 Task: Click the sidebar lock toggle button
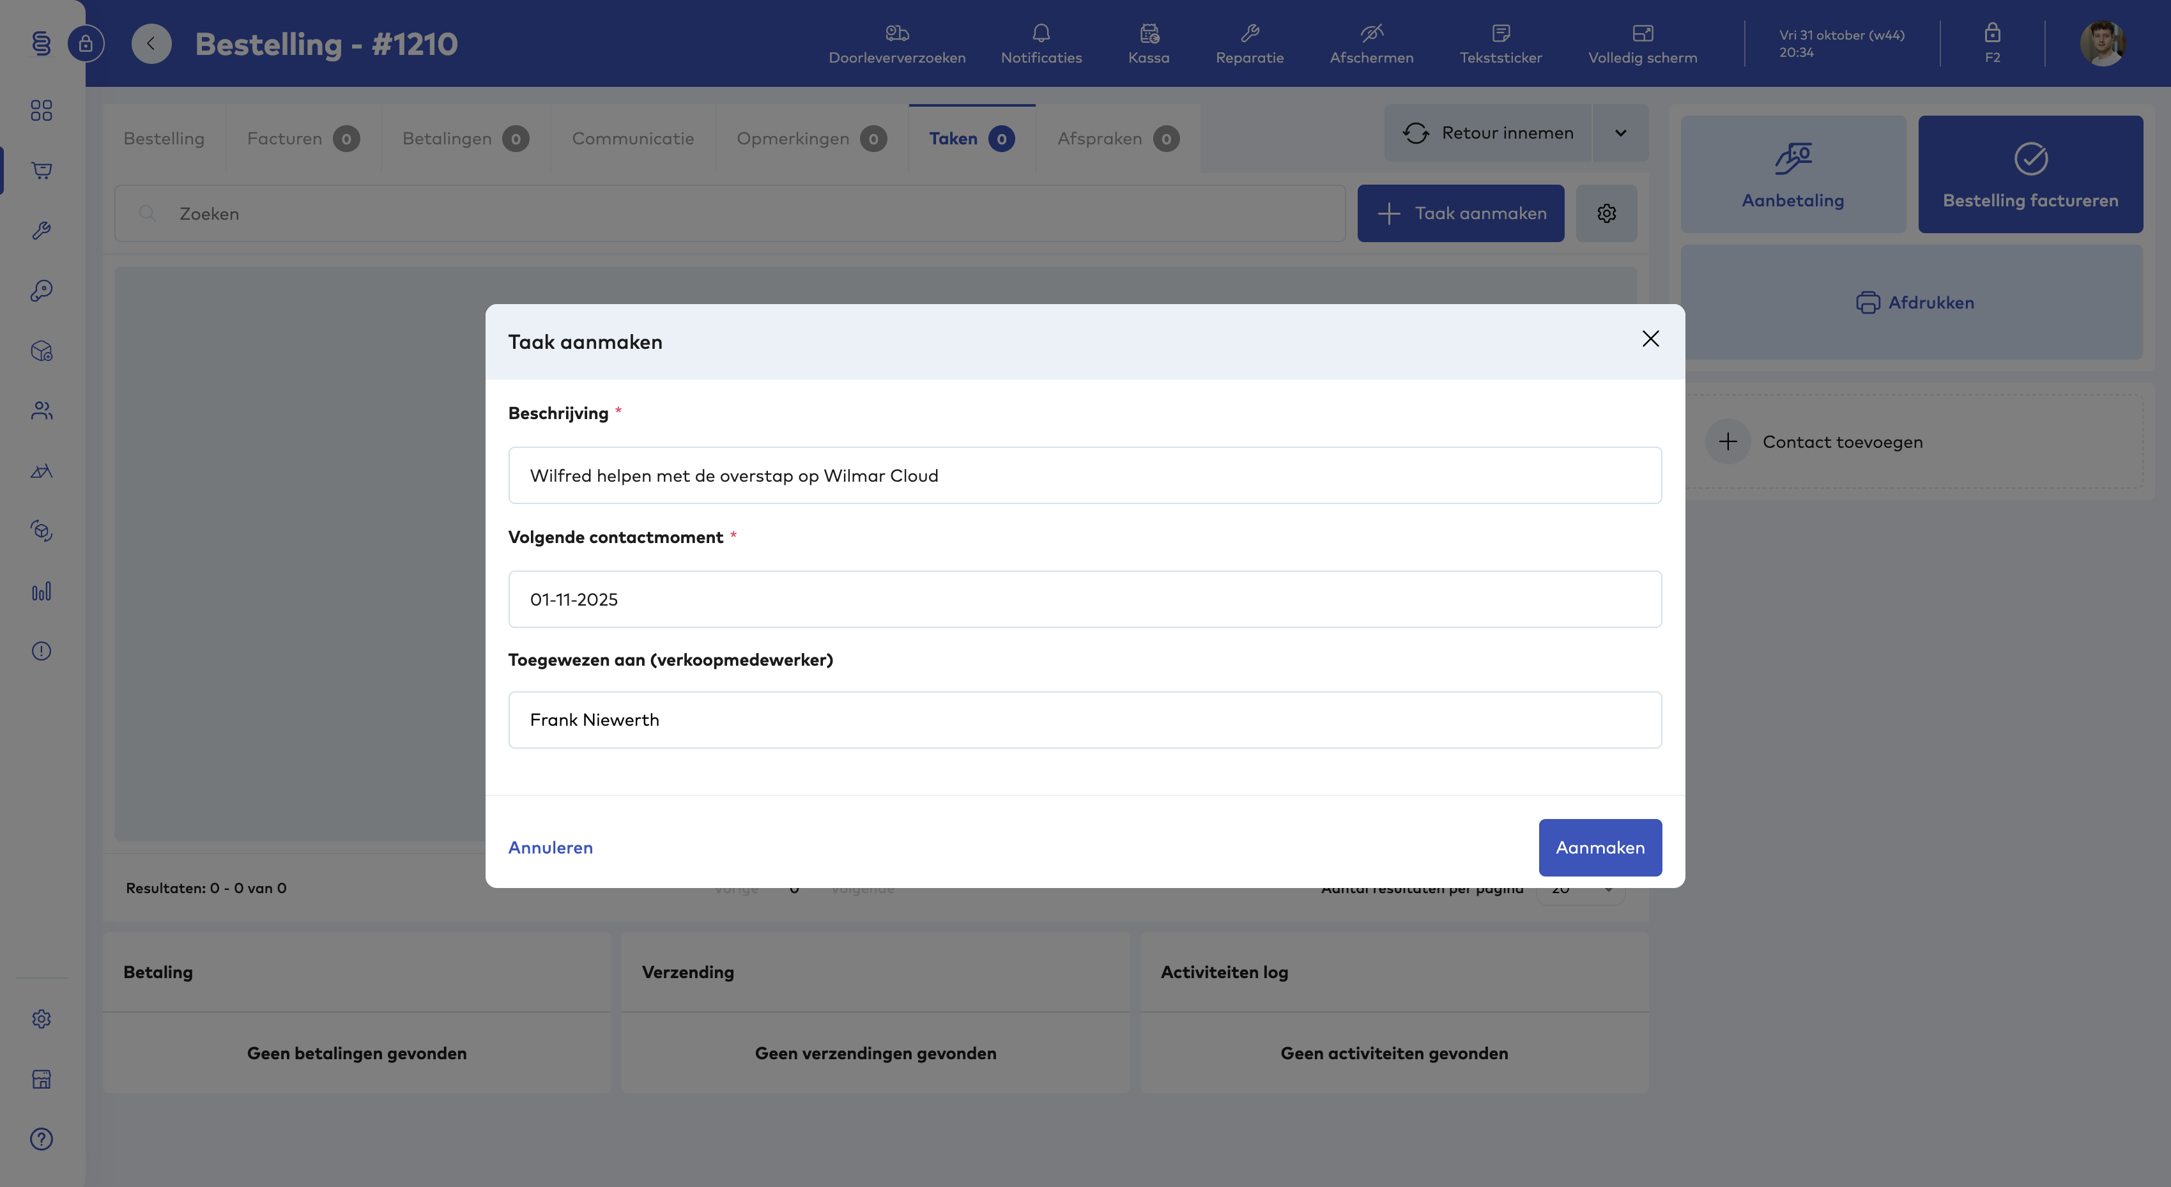coord(85,43)
